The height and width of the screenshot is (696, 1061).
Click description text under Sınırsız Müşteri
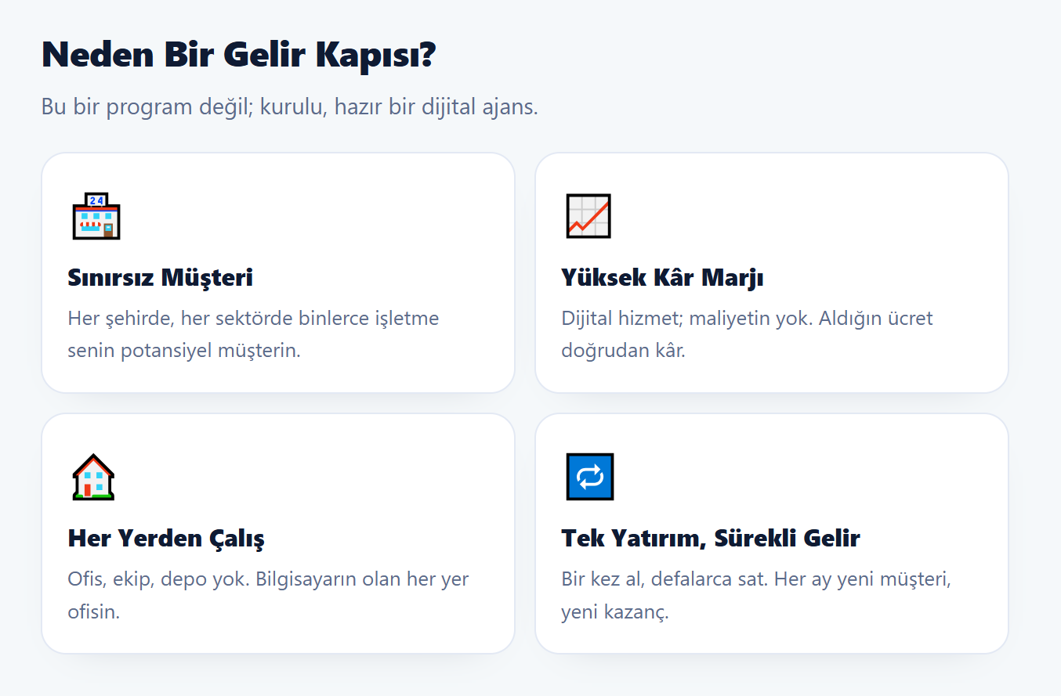point(254,334)
